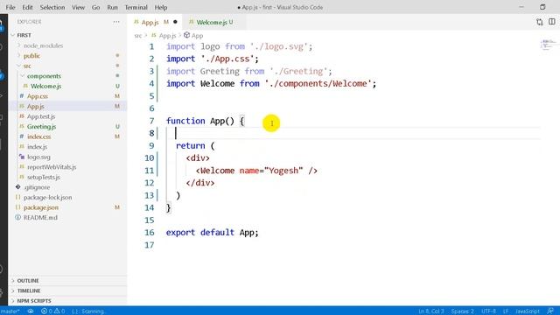This screenshot has width=560, height=315.
Task: Click the code minimap overview
Action: tap(548, 45)
